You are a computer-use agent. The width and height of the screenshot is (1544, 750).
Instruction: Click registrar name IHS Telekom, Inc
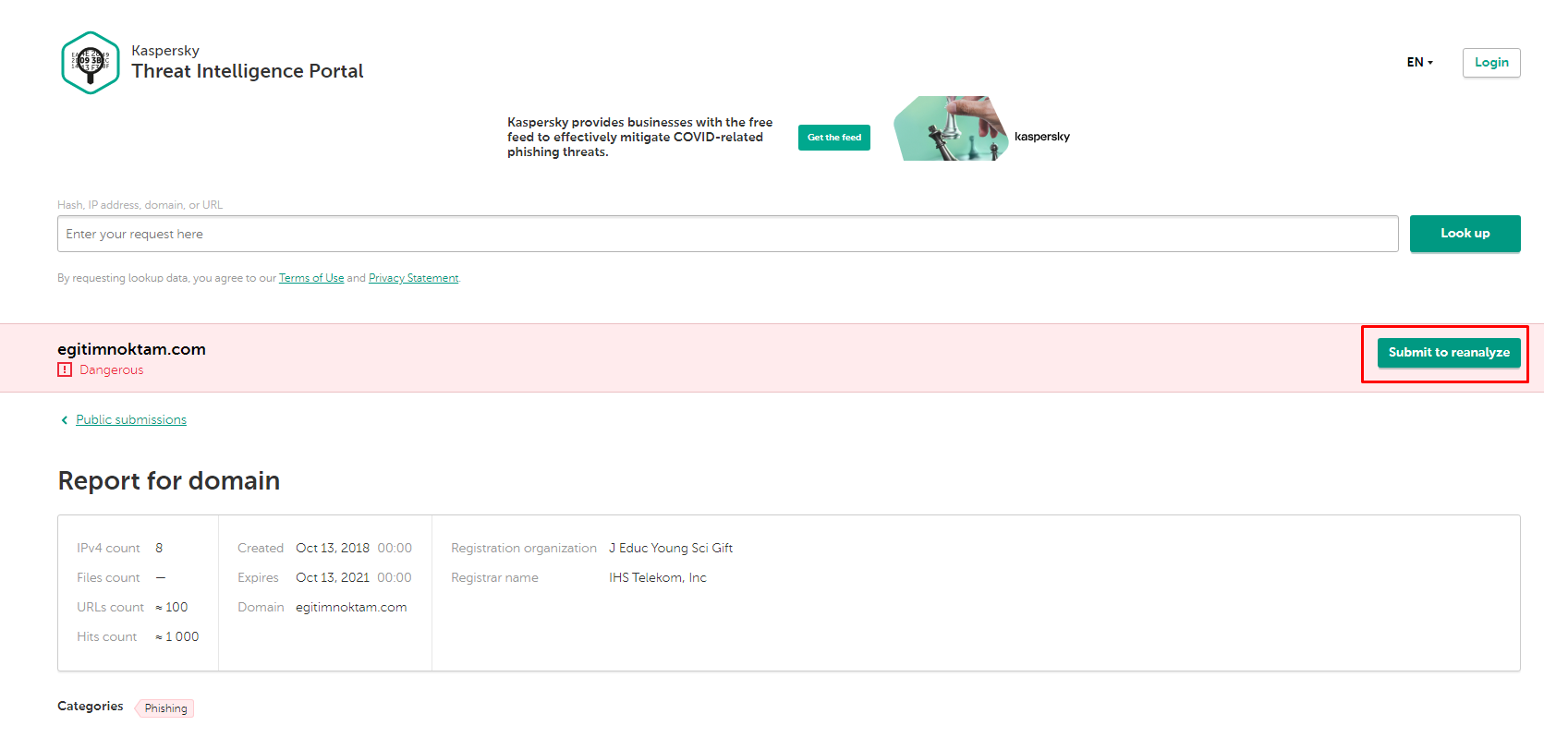click(x=658, y=577)
